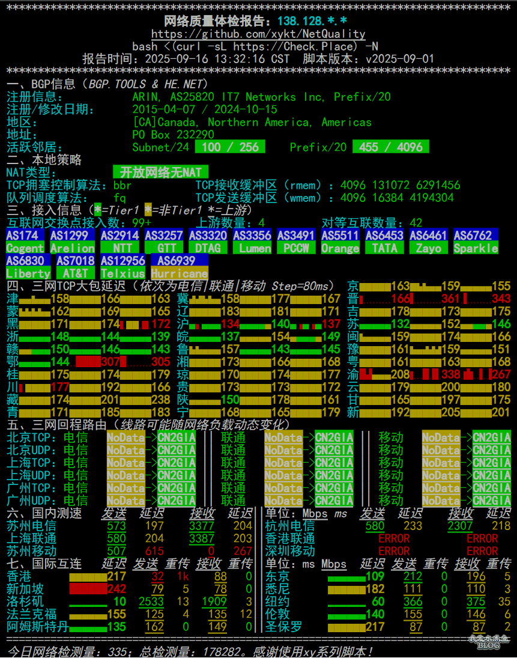Click the address PO Box 232290
Screen dimensions: 517x658
pos(173,135)
